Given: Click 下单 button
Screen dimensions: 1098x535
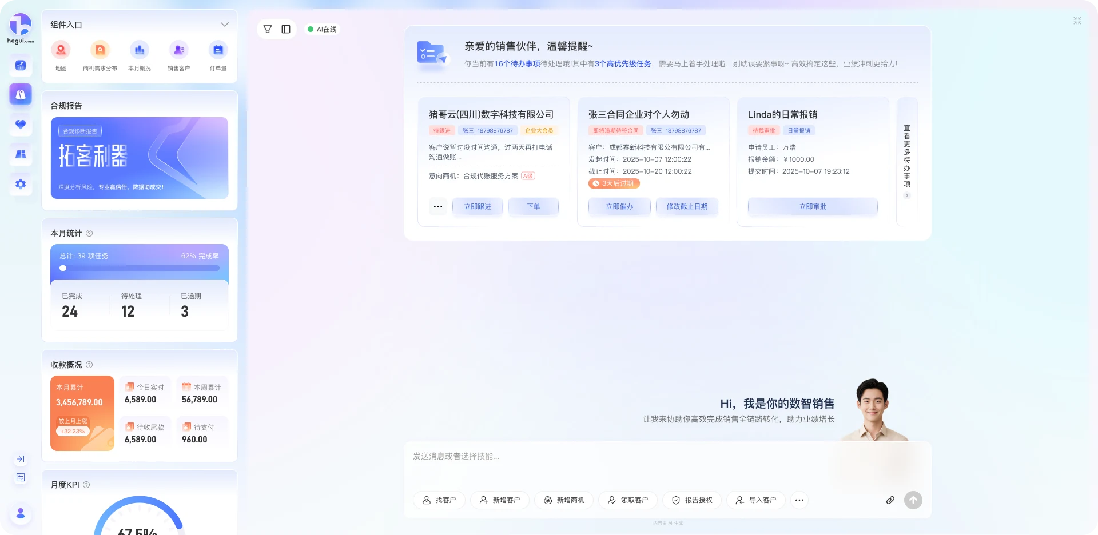Looking at the screenshot, I should click(x=534, y=206).
